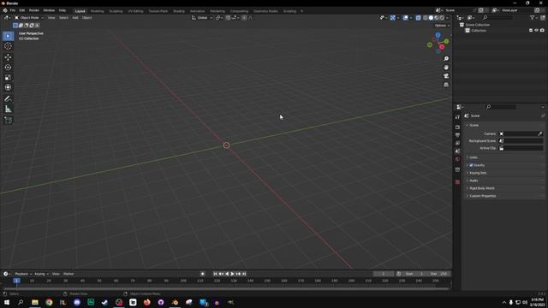Open the View Layer properties tab
The image size is (548, 308).
click(x=457, y=143)
